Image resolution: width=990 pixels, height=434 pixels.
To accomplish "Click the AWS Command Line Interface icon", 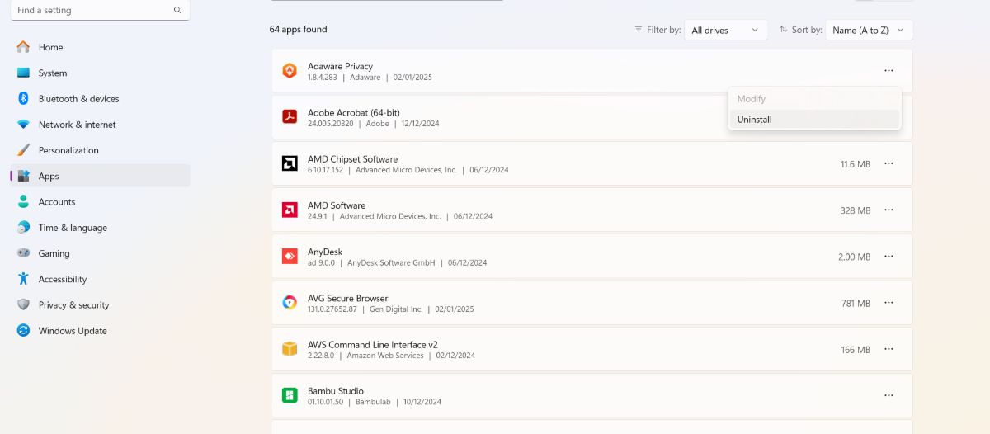I will click(290, 349).
